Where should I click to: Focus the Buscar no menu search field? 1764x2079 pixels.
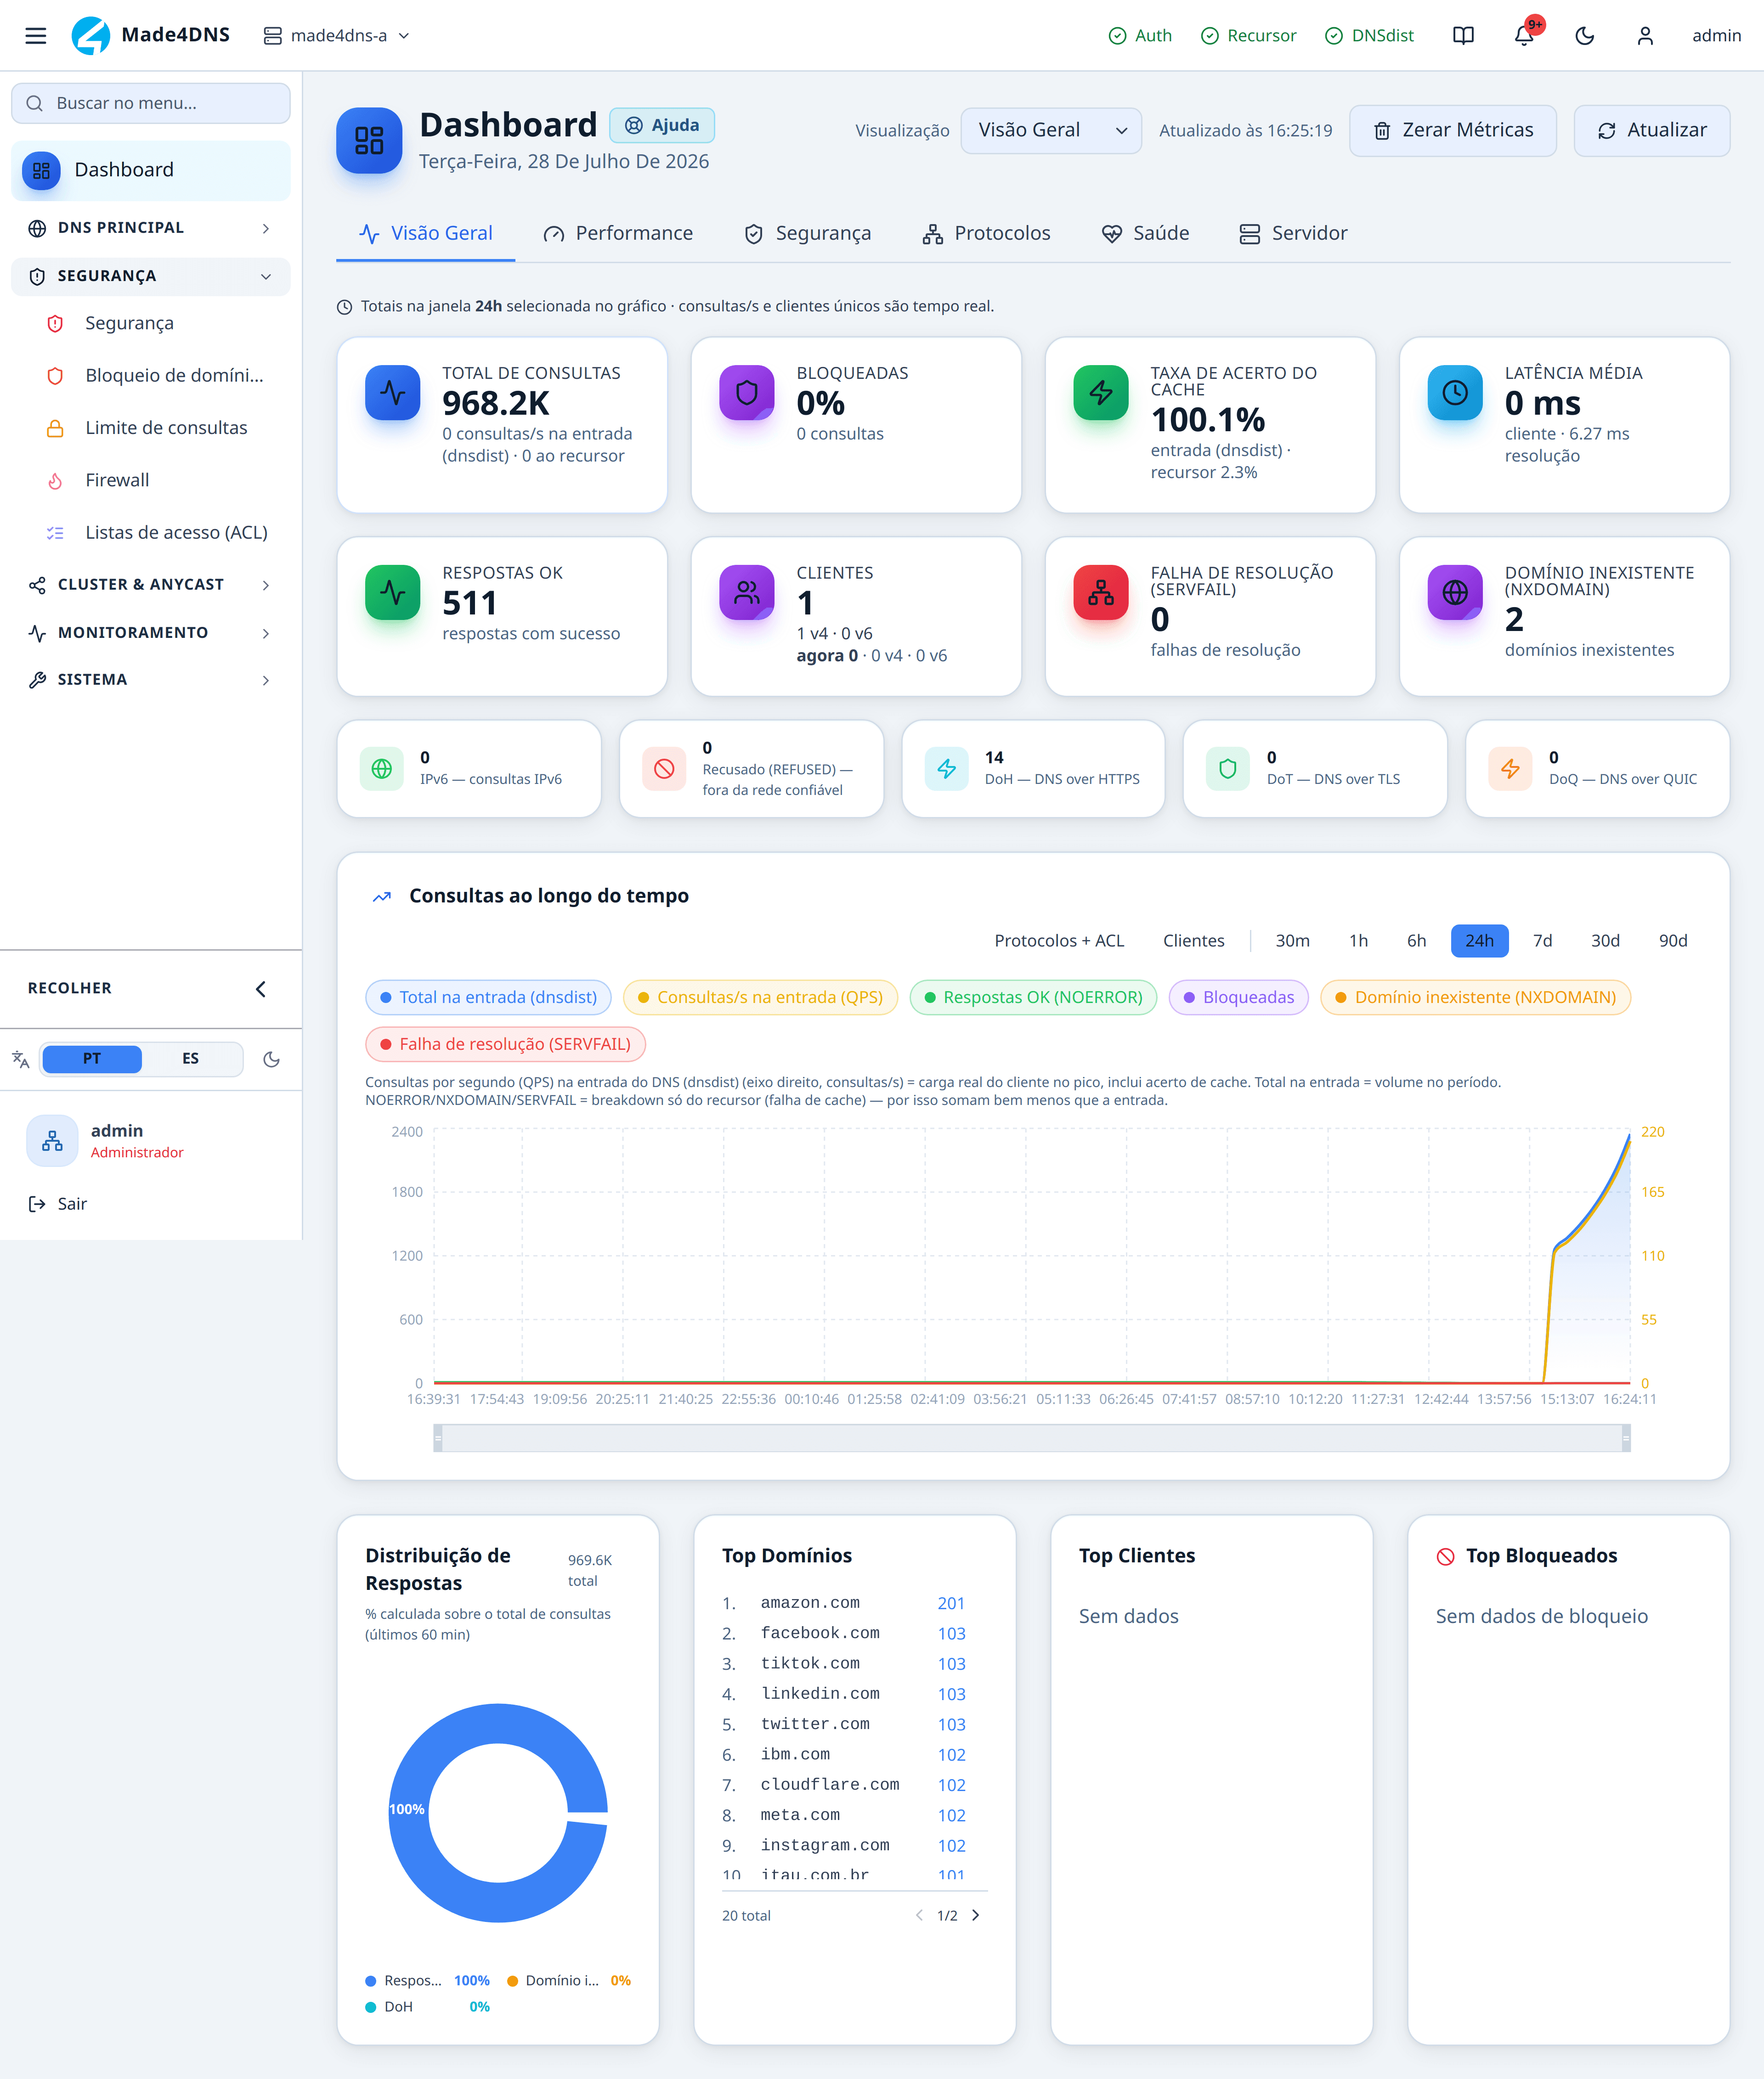point(151,103)
